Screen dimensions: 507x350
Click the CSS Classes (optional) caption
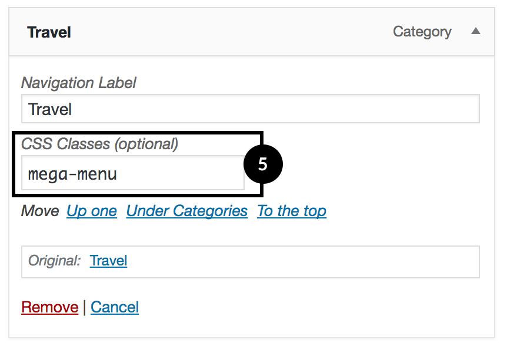(99, 144)
